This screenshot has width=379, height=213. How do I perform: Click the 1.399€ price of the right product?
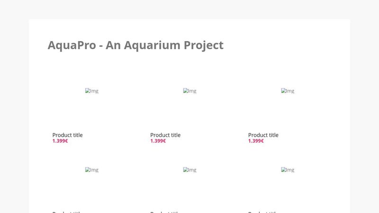click(x=256, y=141)
